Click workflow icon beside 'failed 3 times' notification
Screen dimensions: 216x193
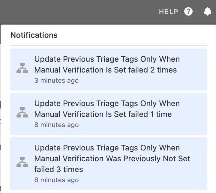pos(22,162)
